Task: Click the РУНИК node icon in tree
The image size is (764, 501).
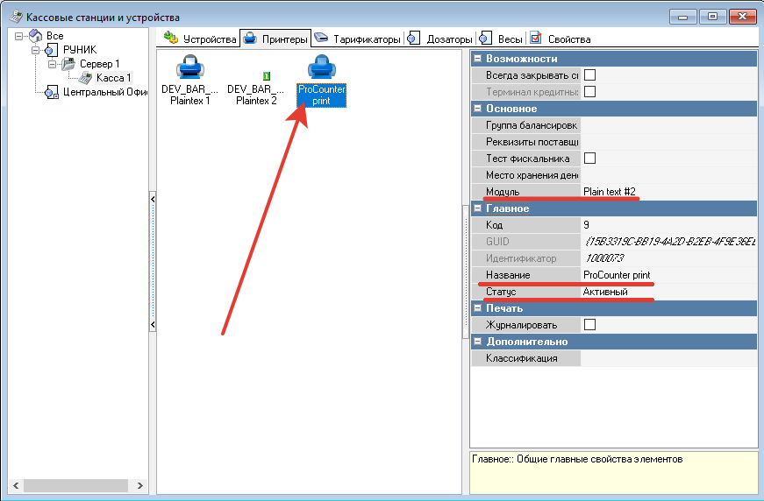Action: pos(52,50)
